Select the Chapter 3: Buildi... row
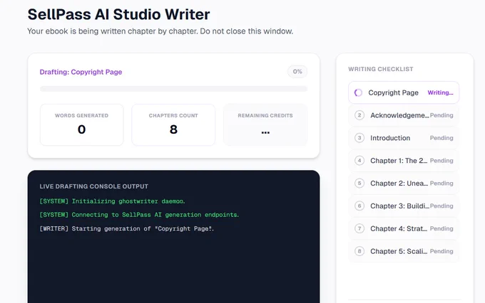The image size is (485, 303). (404, 206)
